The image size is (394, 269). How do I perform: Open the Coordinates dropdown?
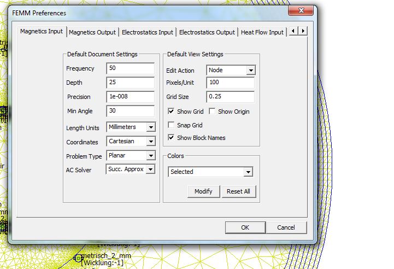point(131,141)
